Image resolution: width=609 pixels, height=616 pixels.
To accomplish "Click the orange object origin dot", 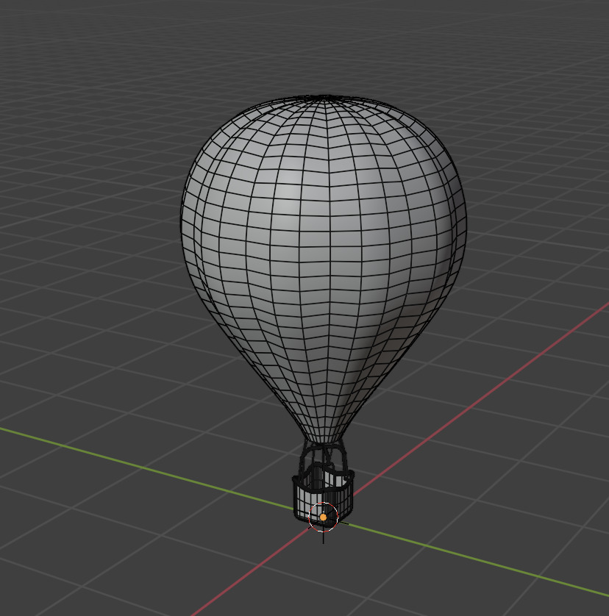I will [x=323, y=517].
